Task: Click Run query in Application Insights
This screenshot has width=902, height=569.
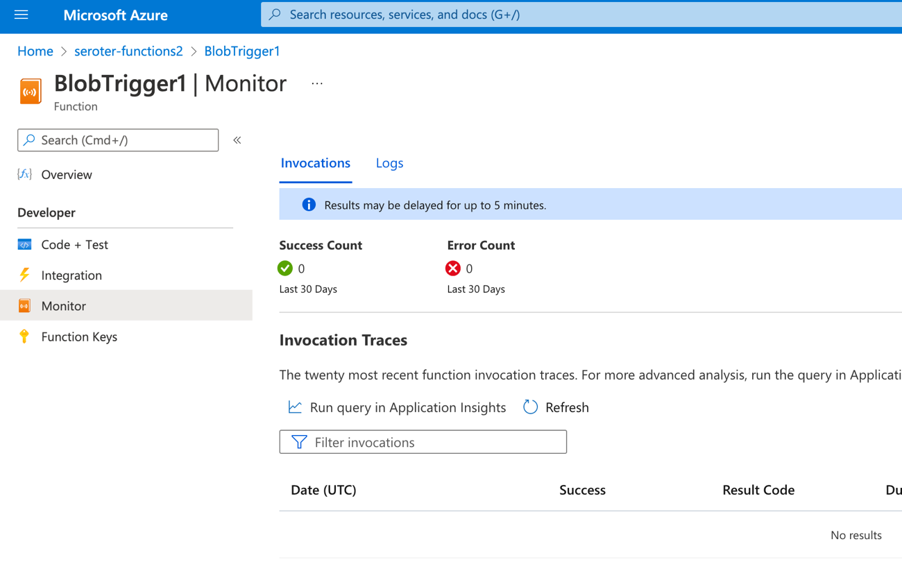Action: [407, 407]
